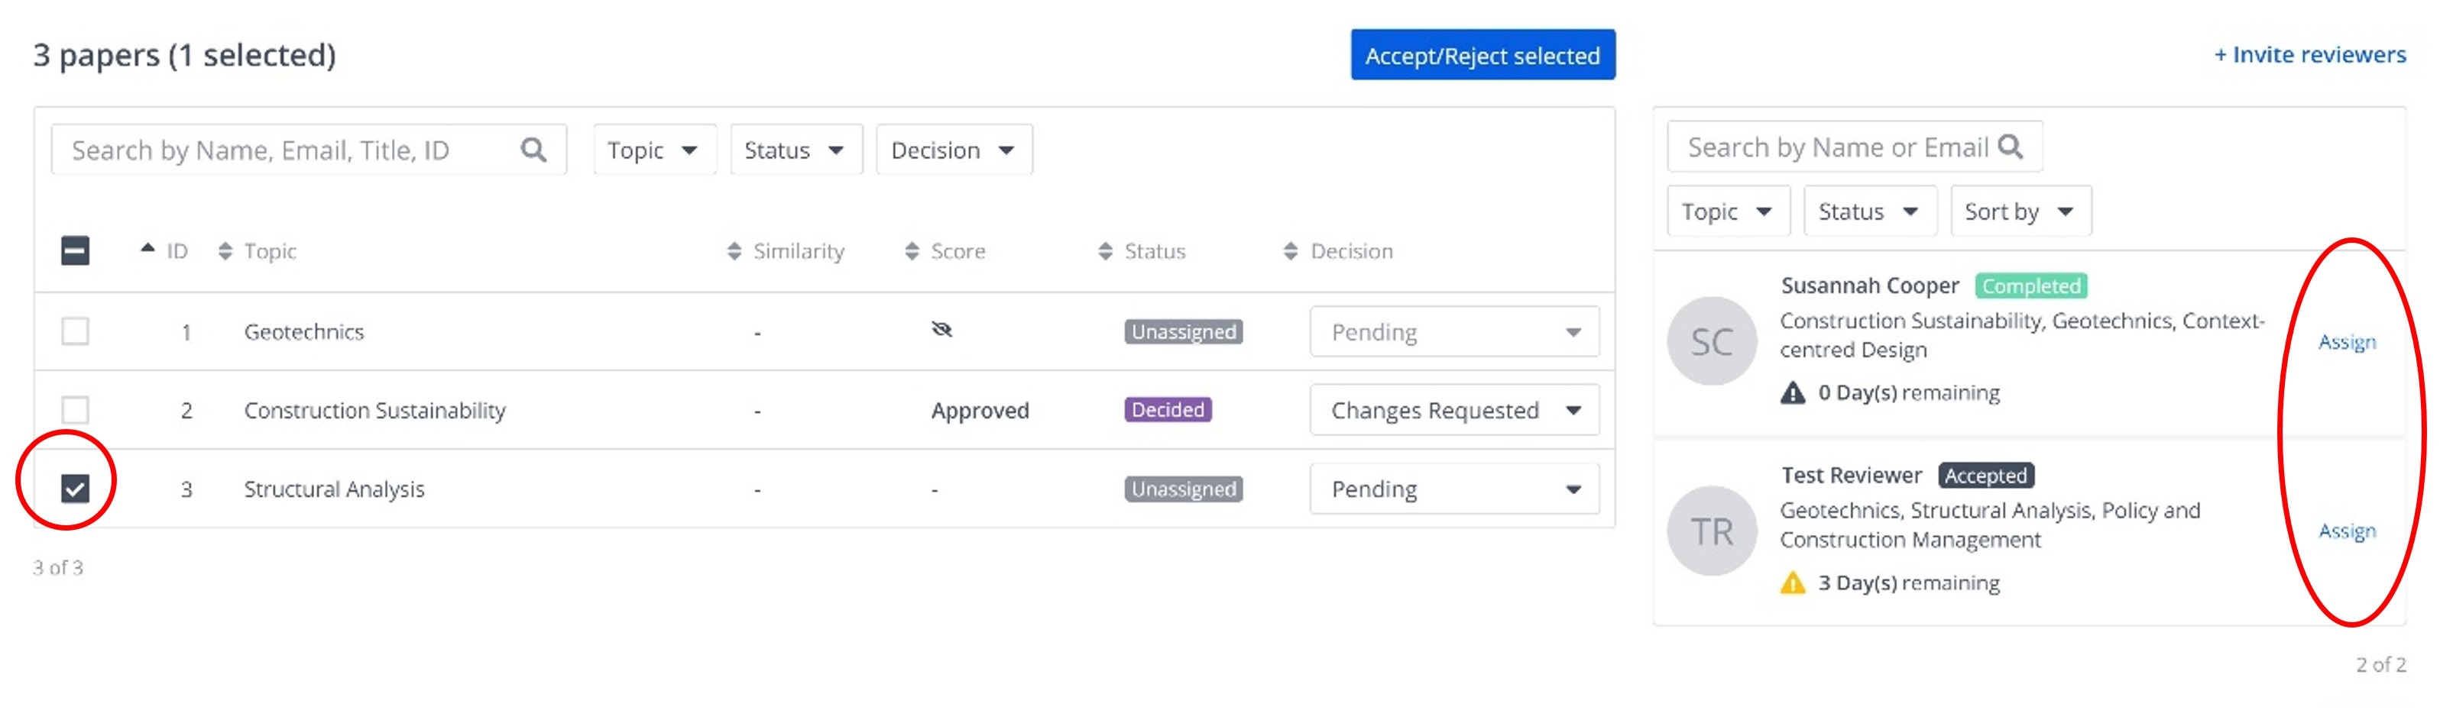This screenshot has width=2453, height=710.
Task: Open the reviewers Status filter dropdown
Action: (1870, 211)
